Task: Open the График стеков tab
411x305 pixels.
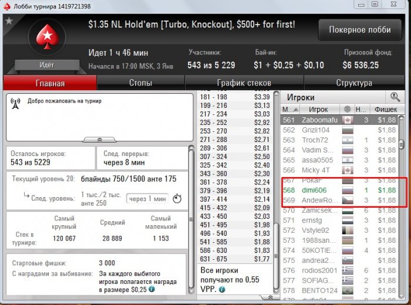Action: click(244, 83)
